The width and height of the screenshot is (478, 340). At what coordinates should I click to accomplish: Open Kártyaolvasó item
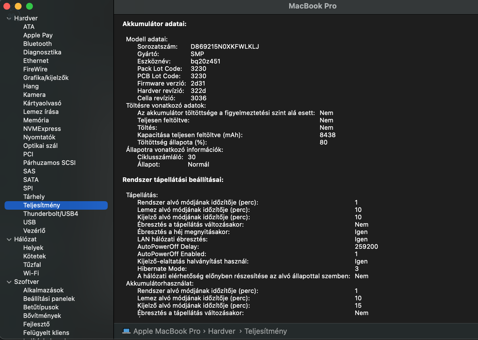coord(42,103)
